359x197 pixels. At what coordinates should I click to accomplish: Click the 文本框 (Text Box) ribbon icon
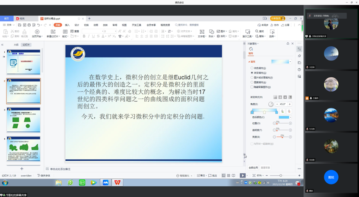point(201,32)
